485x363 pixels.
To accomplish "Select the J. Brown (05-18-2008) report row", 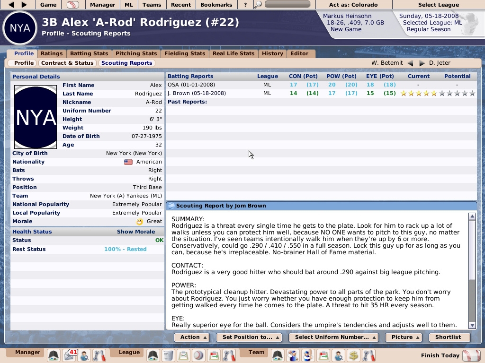I will 321,93.
